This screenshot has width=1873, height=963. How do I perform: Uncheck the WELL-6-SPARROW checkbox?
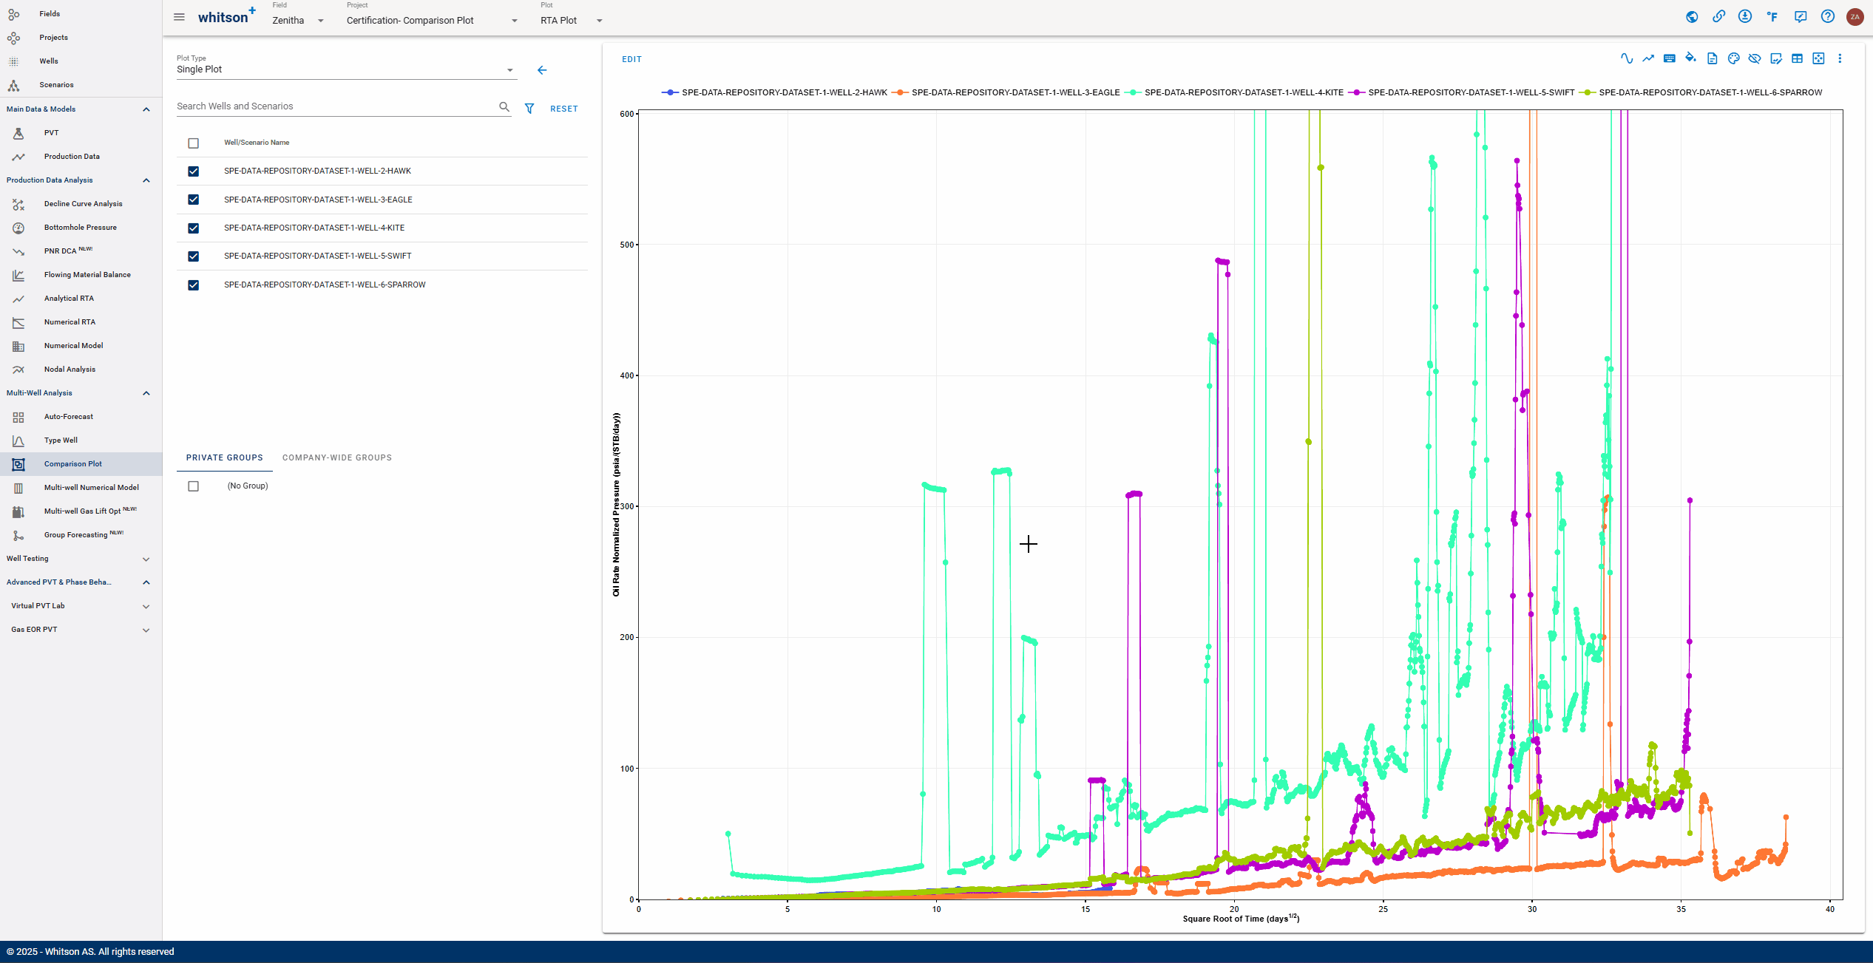click(194, 285)
